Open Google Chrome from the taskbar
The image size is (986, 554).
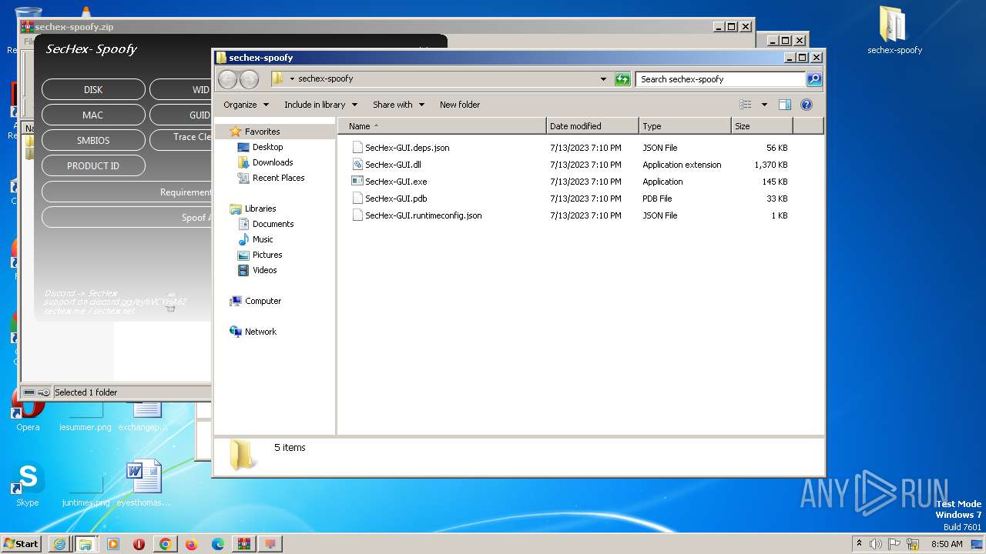(x=165, y=544)
